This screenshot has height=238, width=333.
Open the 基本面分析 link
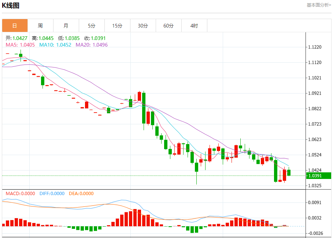319,5
